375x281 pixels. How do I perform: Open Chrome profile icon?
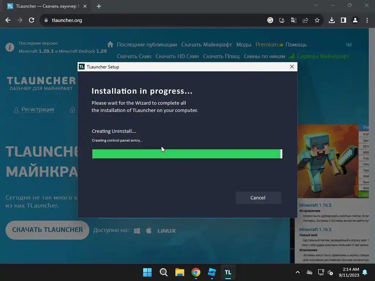[x=355, y=20]
